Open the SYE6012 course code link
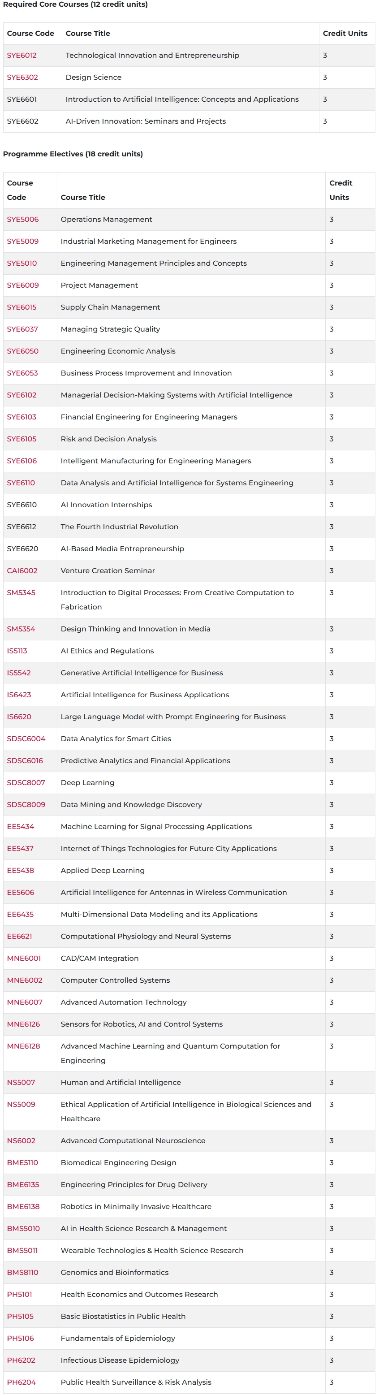Image resolution: width=379 pixels, height=1395 pixels. 22,55
